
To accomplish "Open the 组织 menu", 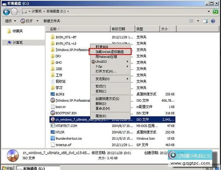I will pos(10,21).
